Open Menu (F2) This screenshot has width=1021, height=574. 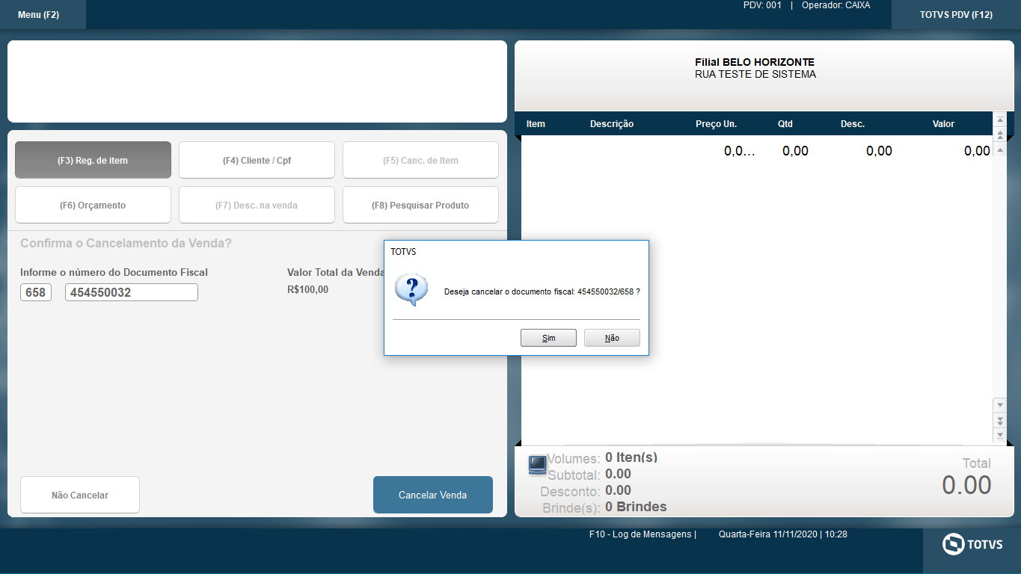[x=43, y=15]
